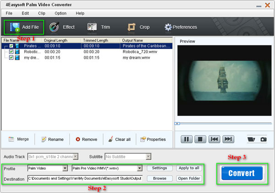Remove the selected file
The image size is (275, 193).
[86, 139]
